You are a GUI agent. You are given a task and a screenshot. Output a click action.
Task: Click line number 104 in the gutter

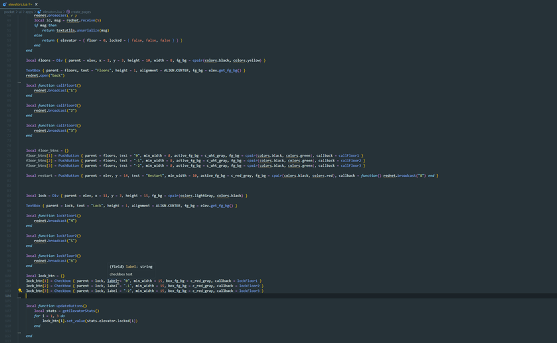(x=7, y=295)
